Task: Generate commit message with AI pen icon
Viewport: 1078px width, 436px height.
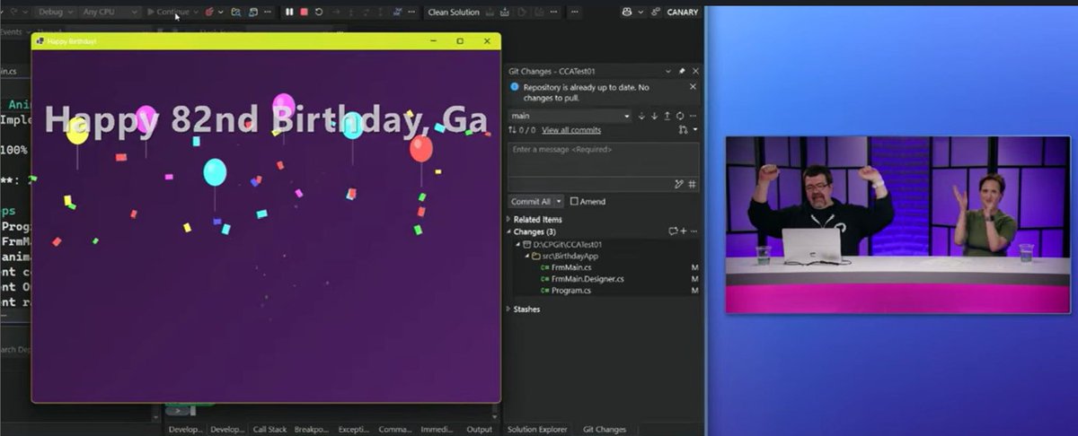Action: pos(679,184)
